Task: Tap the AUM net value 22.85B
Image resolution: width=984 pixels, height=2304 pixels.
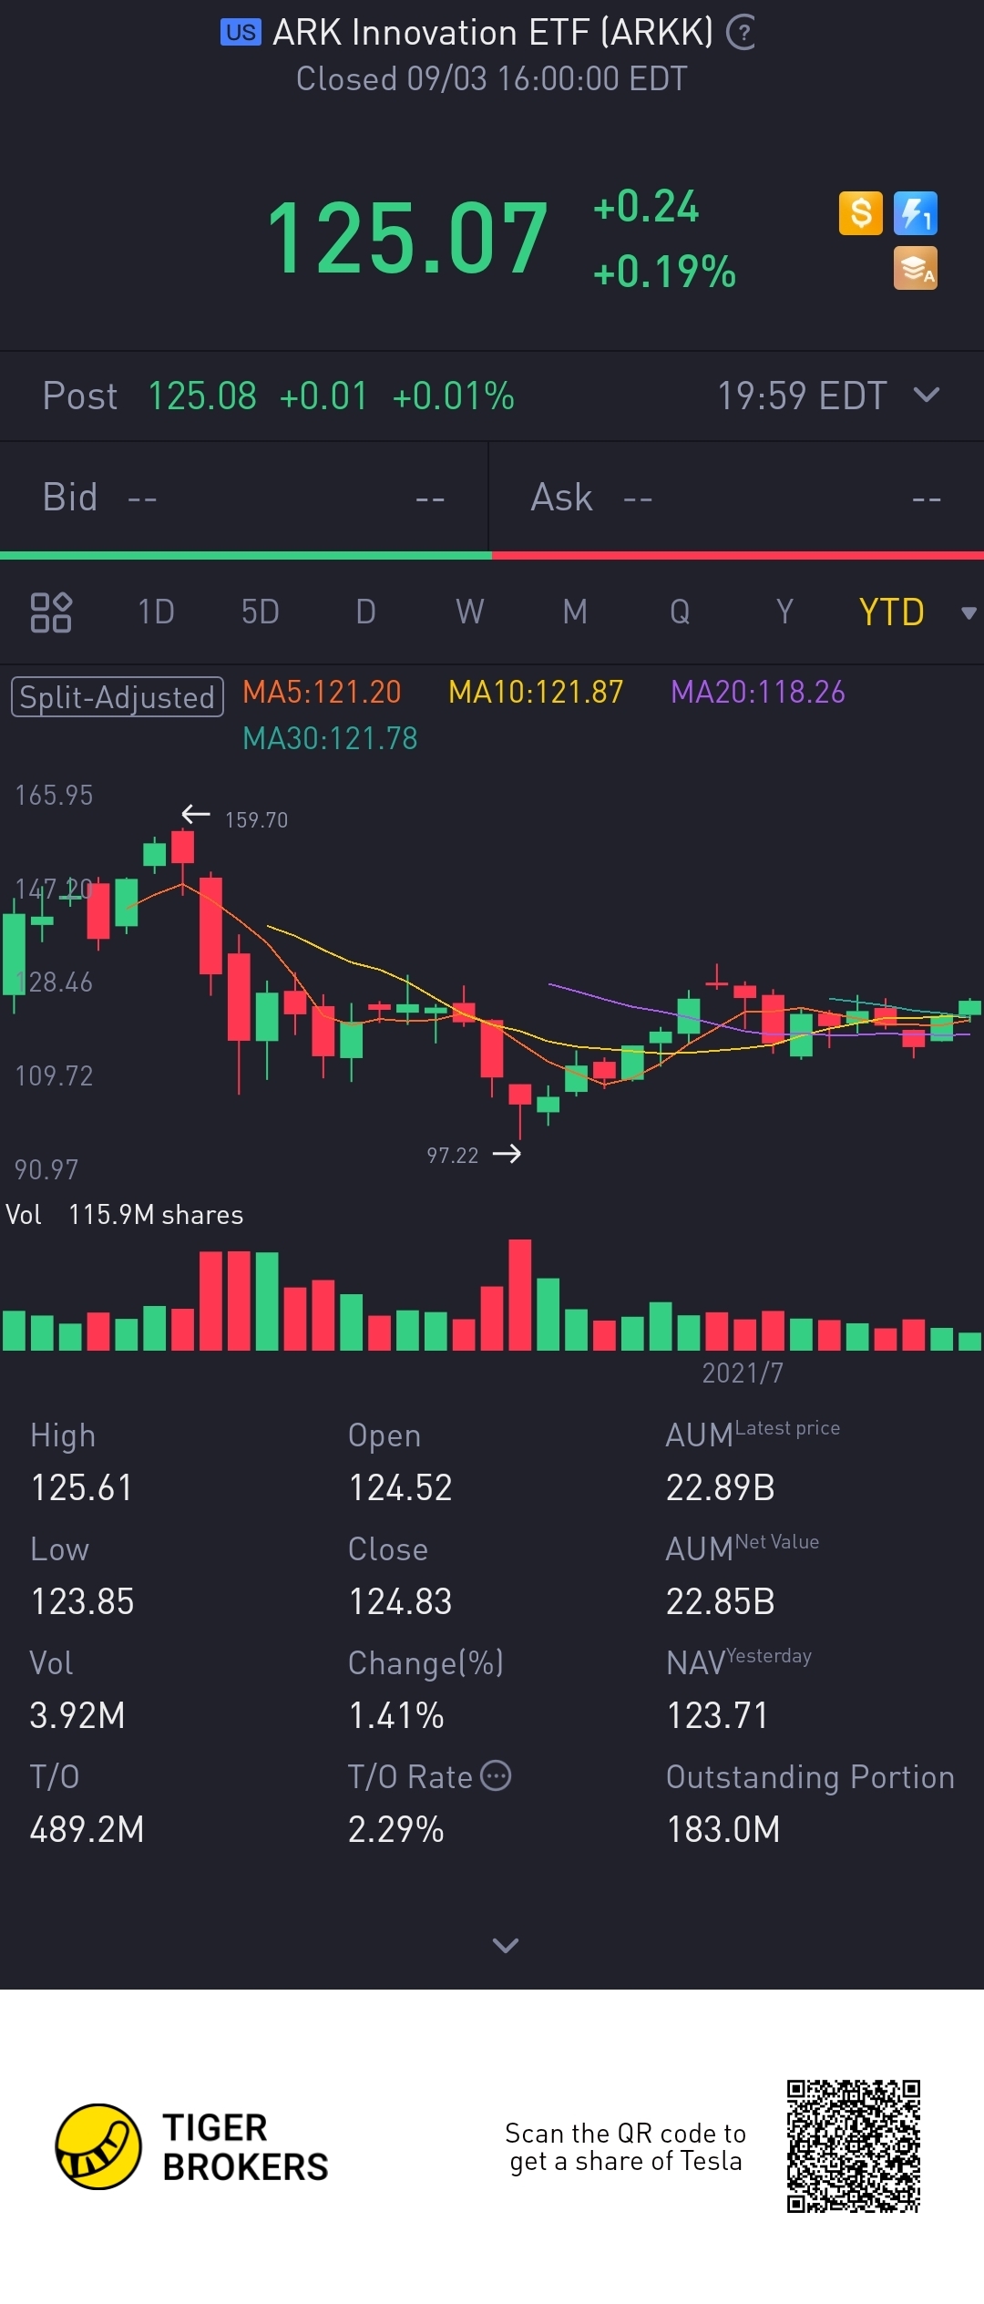Action: pos(721,1601)
